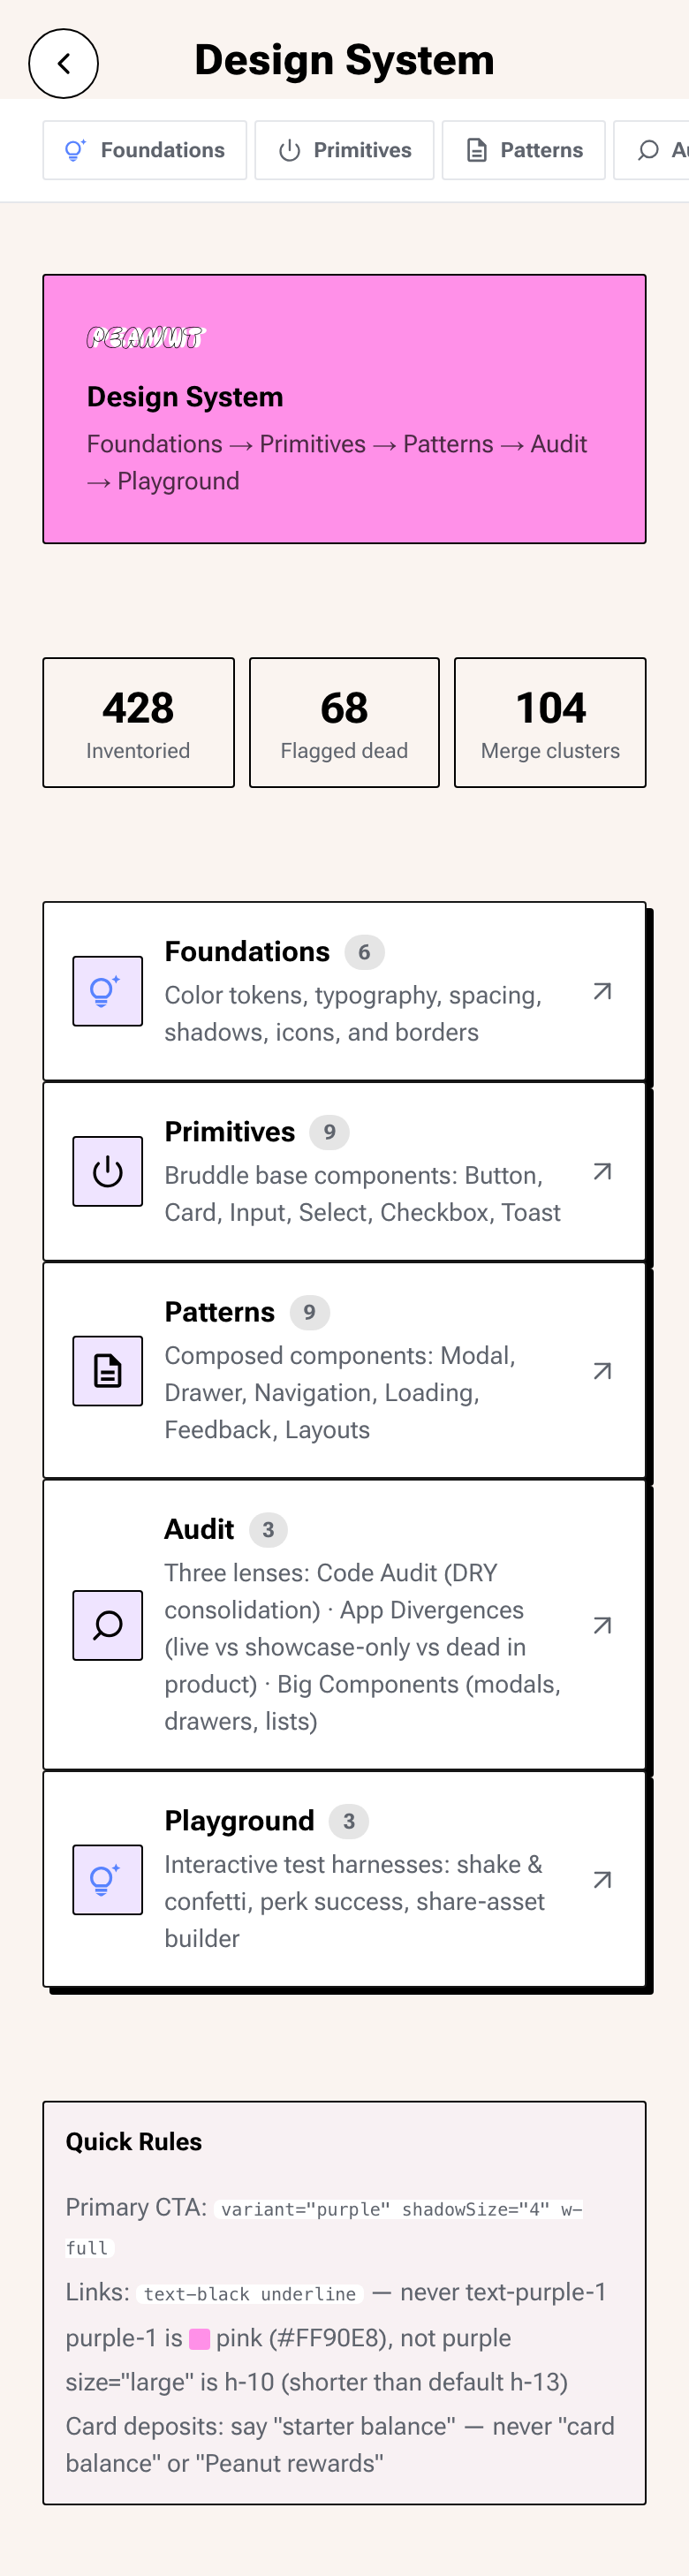This screenshot has height=2576, width=689.
Task: Click the Audit magnifier icon tile
Action: [x=107, y=1625]
